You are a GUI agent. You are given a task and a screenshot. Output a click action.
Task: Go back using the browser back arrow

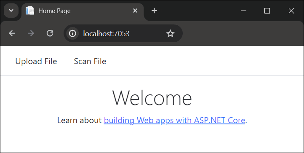click(x=12, y=33)
